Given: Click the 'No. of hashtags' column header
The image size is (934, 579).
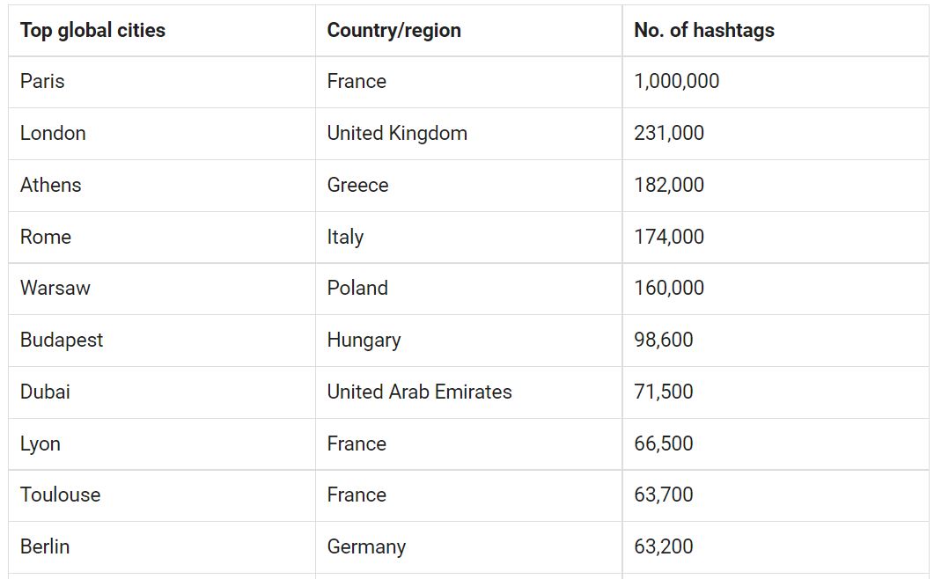Looking at the screenshot, I should (x=776, y=31).
